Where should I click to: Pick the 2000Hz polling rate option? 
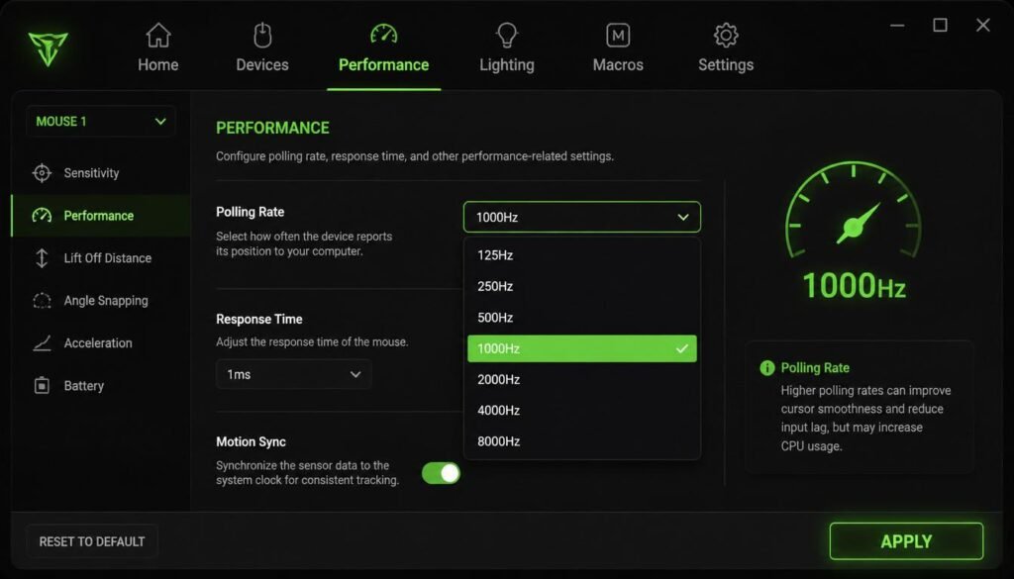coord(582,379)
